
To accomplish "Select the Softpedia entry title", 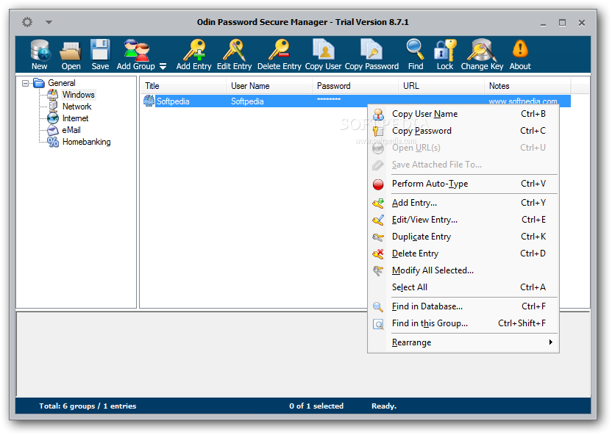I will 173,101.
